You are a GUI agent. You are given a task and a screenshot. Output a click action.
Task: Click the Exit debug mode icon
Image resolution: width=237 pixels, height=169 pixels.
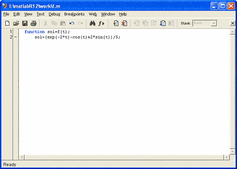172,23
